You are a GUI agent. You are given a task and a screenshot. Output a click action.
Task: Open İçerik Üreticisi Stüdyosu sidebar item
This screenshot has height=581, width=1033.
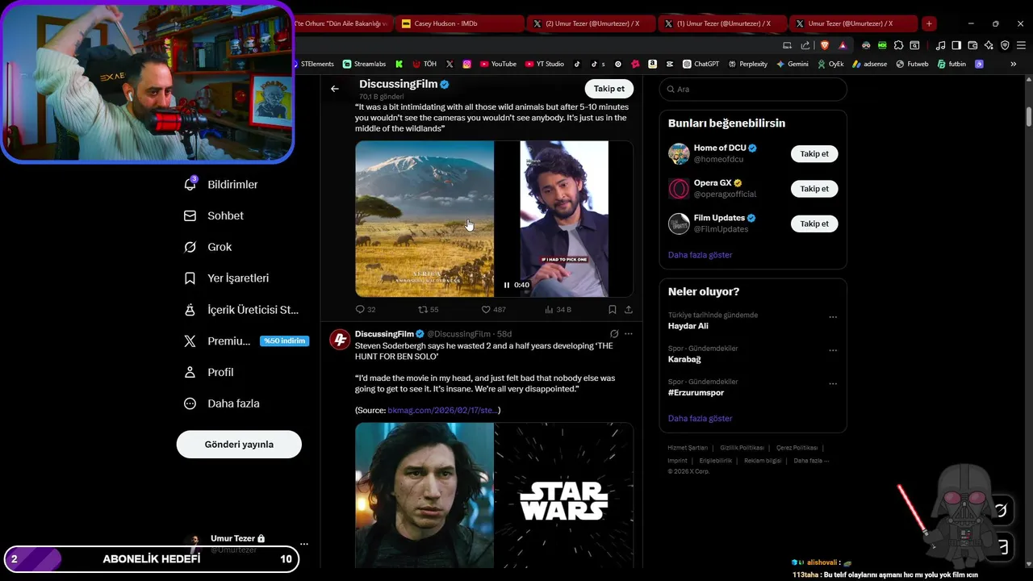[x=241, y=310]
